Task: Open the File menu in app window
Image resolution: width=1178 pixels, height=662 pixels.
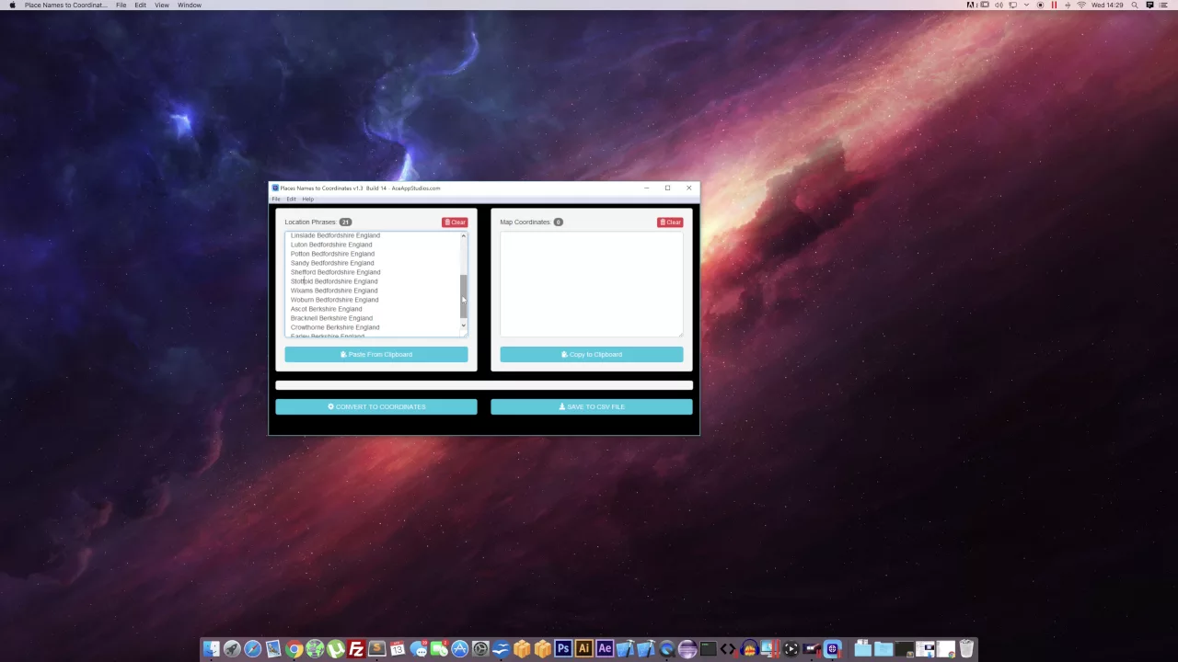Action: [275, 200]
